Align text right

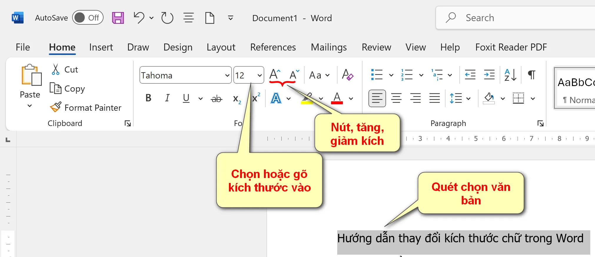tap(415, 98)
